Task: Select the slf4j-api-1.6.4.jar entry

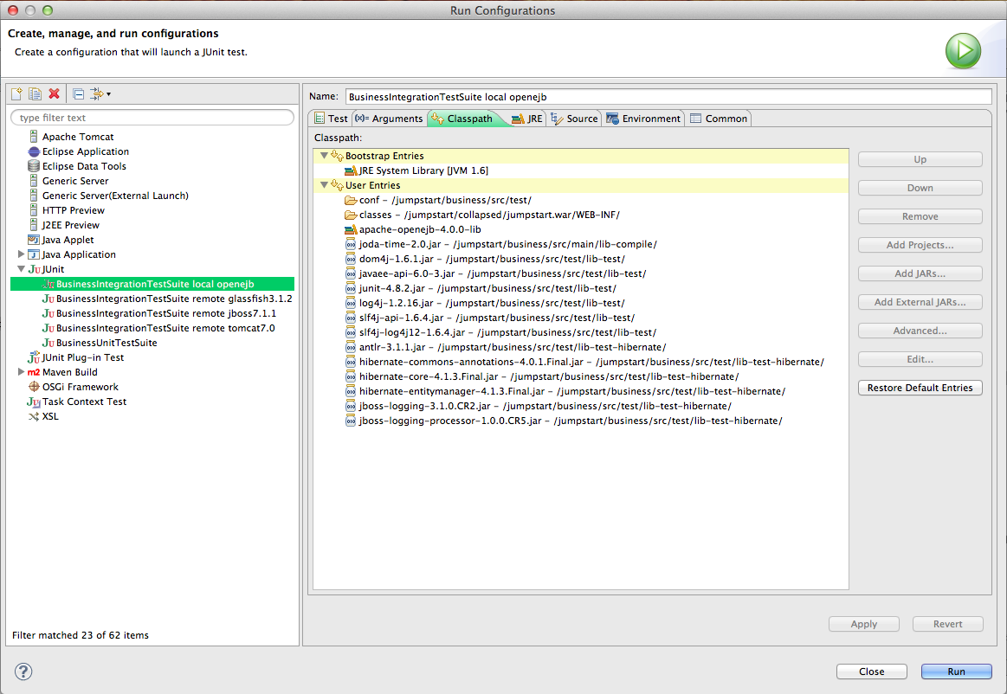Action: [x=489, y=318]
